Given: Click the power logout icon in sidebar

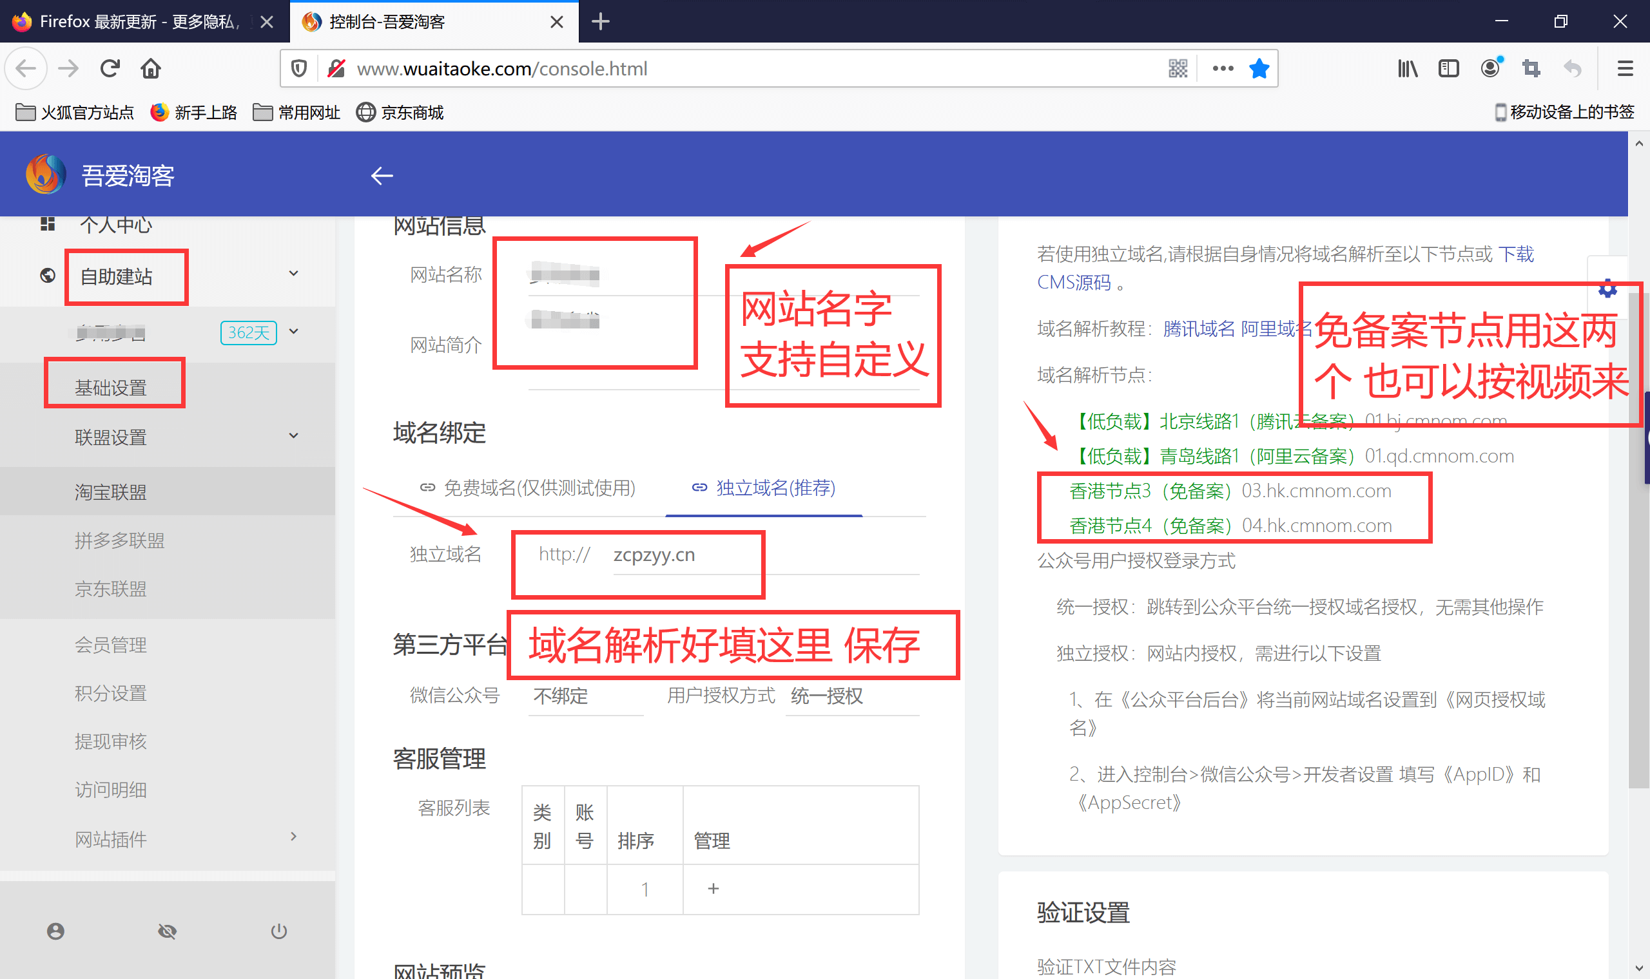Looking at the screenshot, I should click(278, 931).
